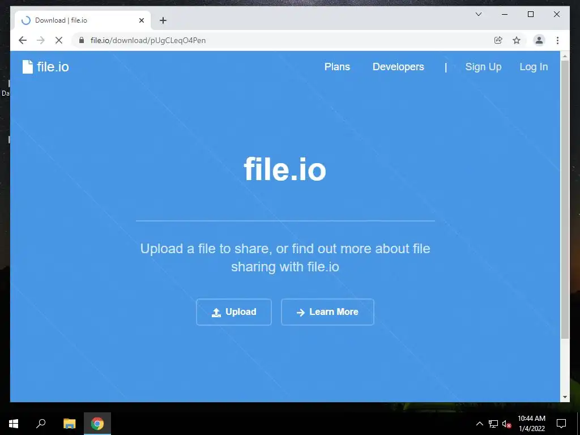The width and height of the screenshot is (580, 435).
Task: Click the page vertical scrollbar thumb
Action: tap(565, 199)
